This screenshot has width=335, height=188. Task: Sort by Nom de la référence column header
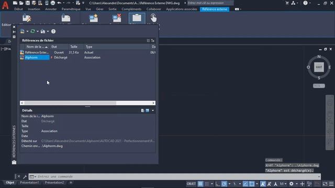tap(37, 46)
